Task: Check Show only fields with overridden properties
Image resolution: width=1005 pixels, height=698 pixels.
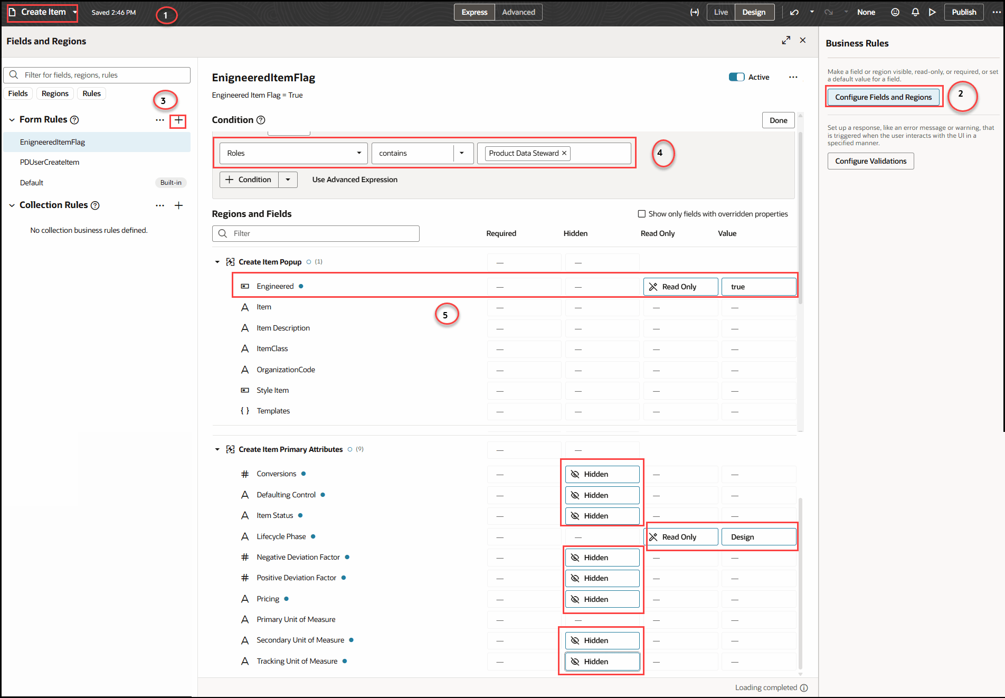Action: pyautogui.click(x=642, y=214)
